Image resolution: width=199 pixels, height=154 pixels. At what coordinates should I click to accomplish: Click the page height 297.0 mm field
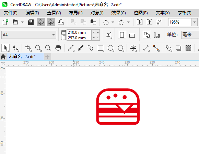pos(79,38)
